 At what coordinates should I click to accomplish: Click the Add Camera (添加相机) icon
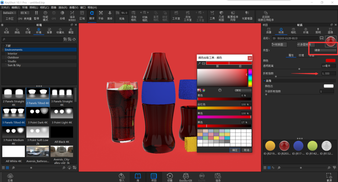134,16
